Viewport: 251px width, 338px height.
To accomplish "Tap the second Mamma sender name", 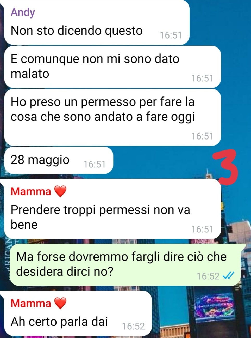I will tap(31, 303).
